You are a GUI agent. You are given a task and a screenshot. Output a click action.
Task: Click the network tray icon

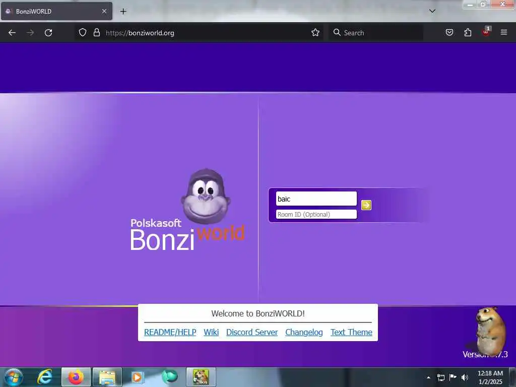tap(440, 377)
